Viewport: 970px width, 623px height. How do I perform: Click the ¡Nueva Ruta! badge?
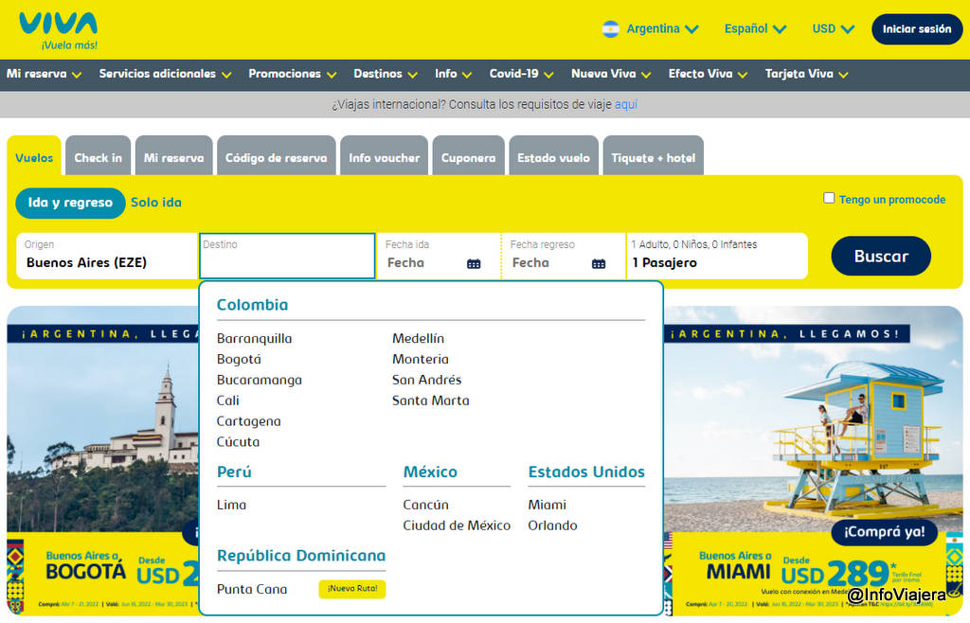(352, 589)
